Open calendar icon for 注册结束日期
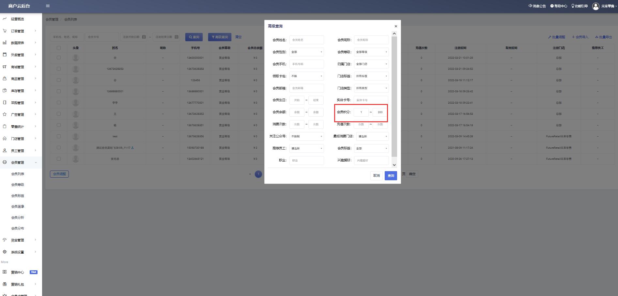The width and height of the screenshot is (618, 296). [177, 37]
